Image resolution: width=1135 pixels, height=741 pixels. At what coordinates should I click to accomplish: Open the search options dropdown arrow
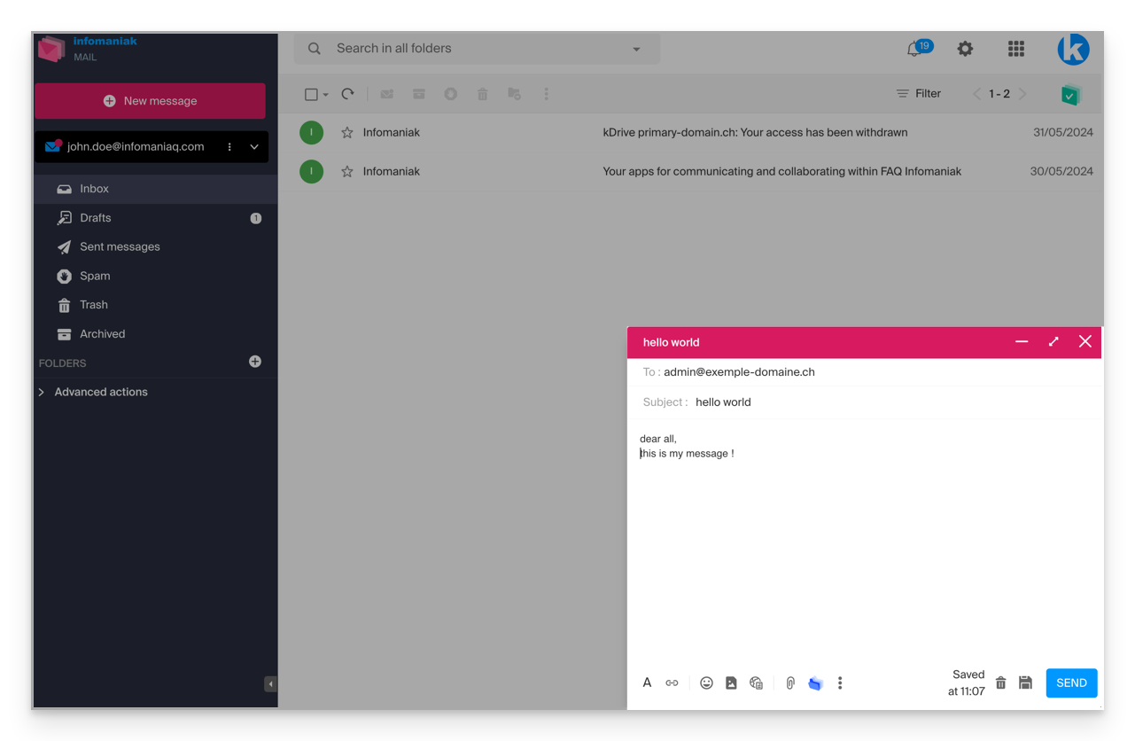[x=636, y=50]
